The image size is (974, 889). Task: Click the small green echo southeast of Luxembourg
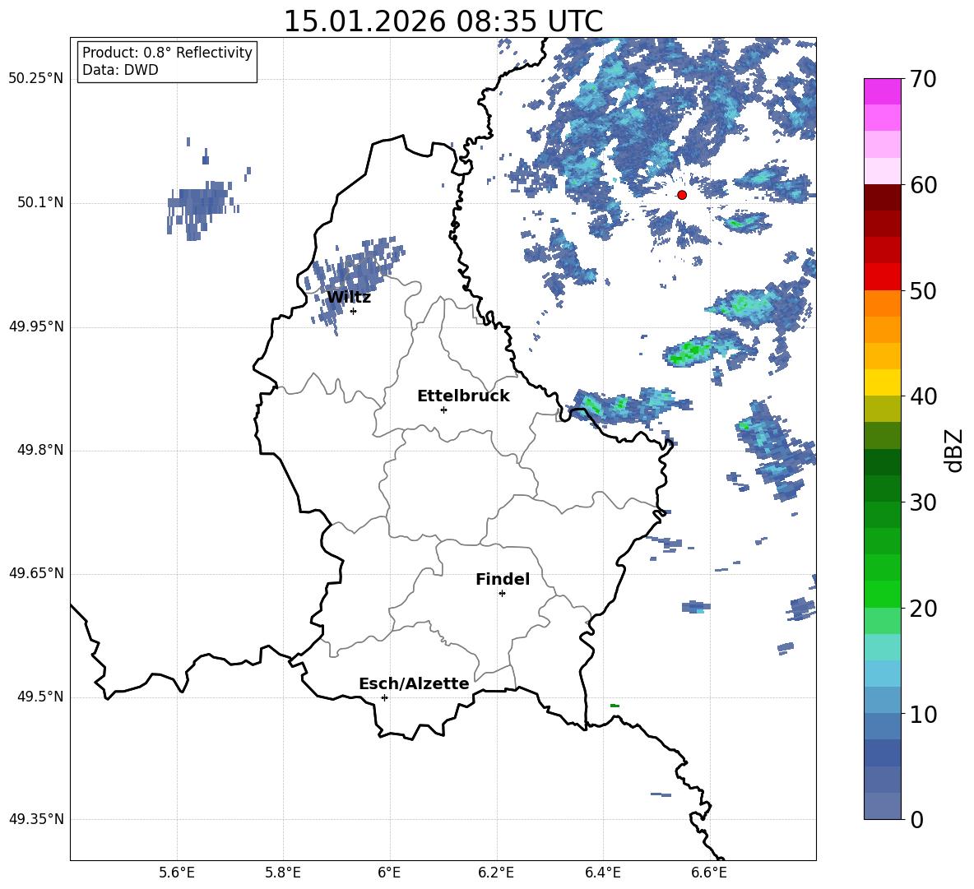(615, 706)
